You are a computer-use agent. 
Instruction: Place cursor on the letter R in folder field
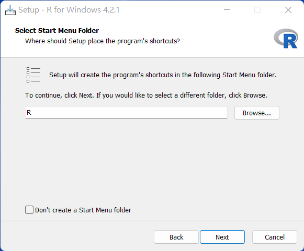click(29, 113)
